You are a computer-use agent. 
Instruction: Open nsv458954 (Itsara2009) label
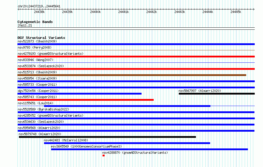37,78
